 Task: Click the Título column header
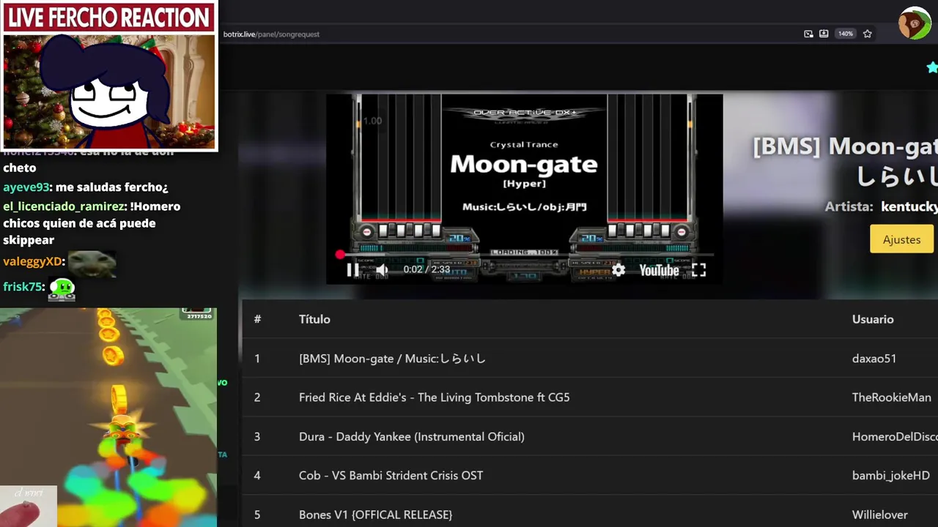pos(314,319)
